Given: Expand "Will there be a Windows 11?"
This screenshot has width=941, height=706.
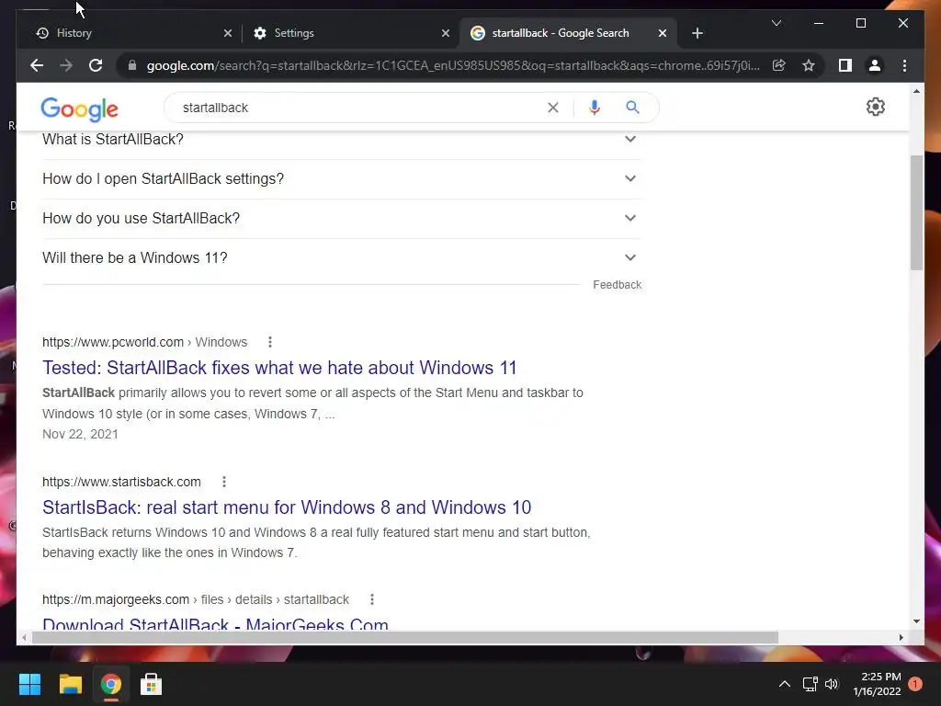Looking at the screenshot, I should click(x=341, y=258).
